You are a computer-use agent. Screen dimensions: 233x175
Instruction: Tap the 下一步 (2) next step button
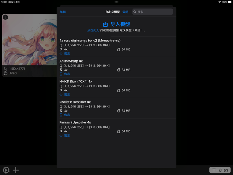click(220, 170)
